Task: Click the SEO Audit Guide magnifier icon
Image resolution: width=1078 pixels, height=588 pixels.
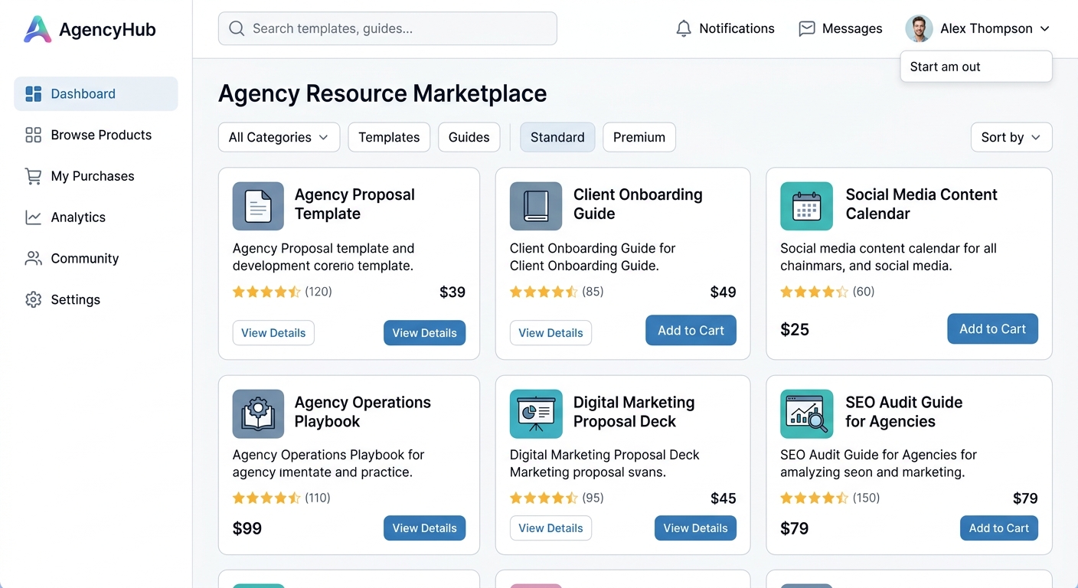Action: (x=806, y=413)
